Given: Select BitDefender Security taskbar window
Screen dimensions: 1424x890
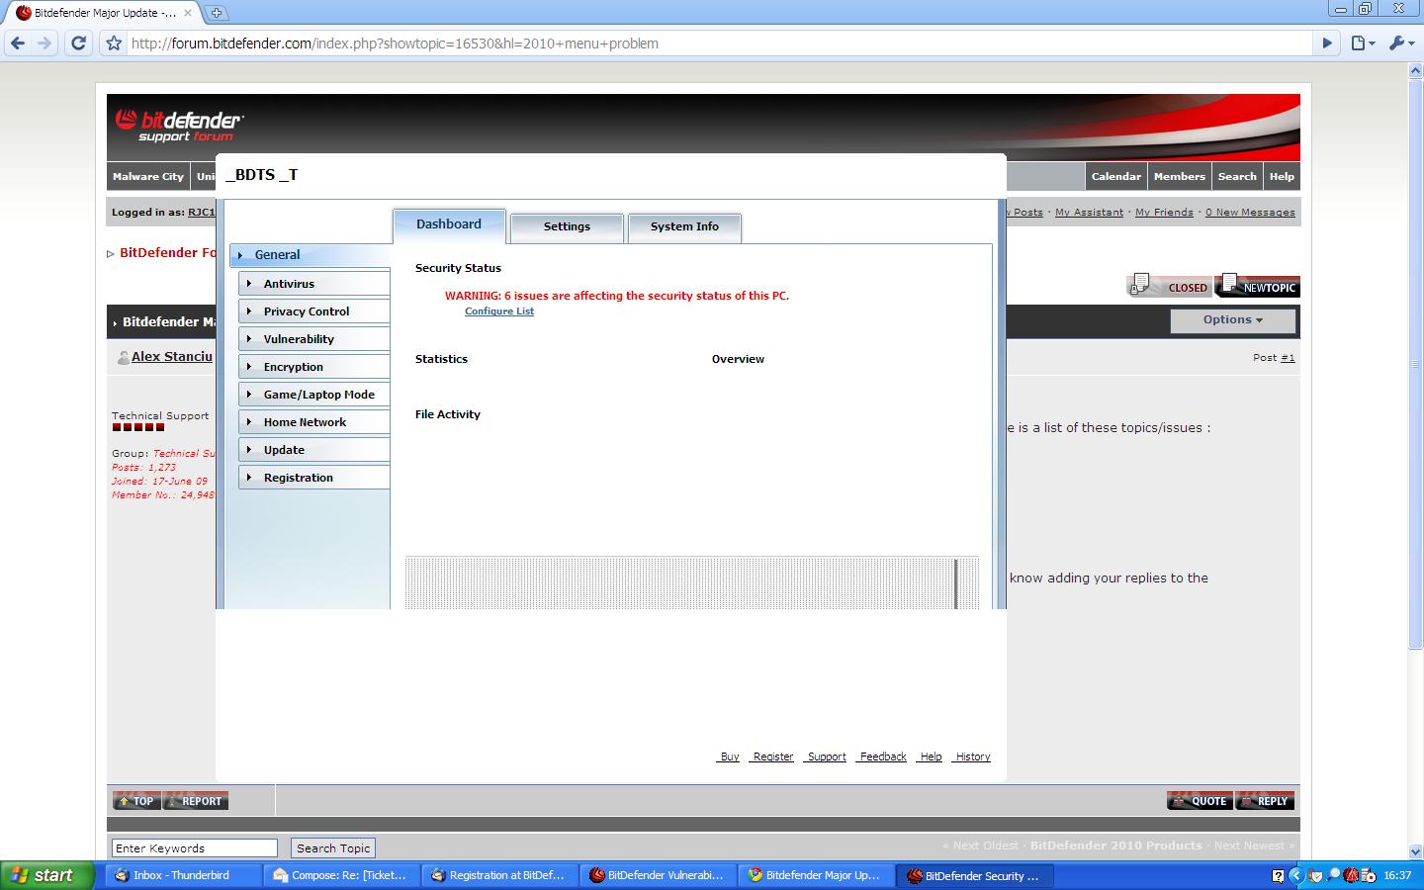Looking at the screenshot, I should coord(976,875).
